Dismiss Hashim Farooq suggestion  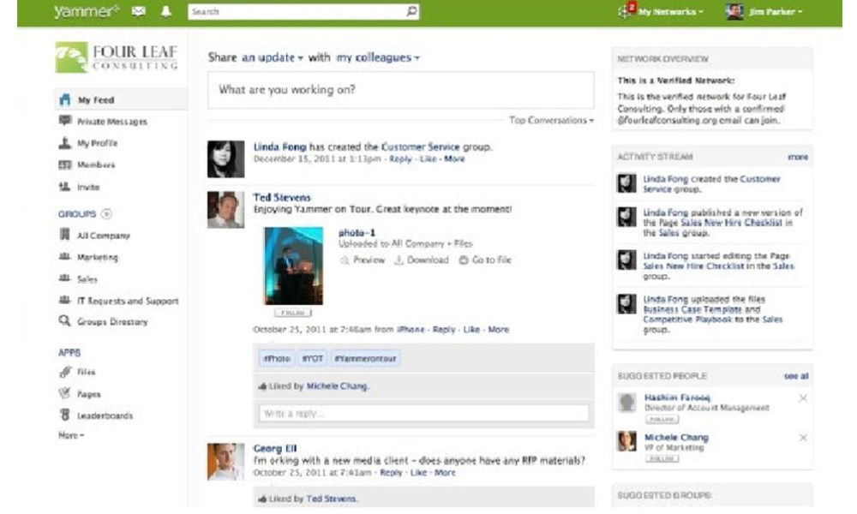803,398
